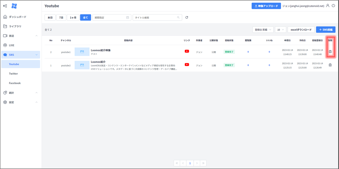This screenshot has width=339, height=169.
Task: Click the excelダウンロード button
Action: pyautogui.click(x=301, y=30)
